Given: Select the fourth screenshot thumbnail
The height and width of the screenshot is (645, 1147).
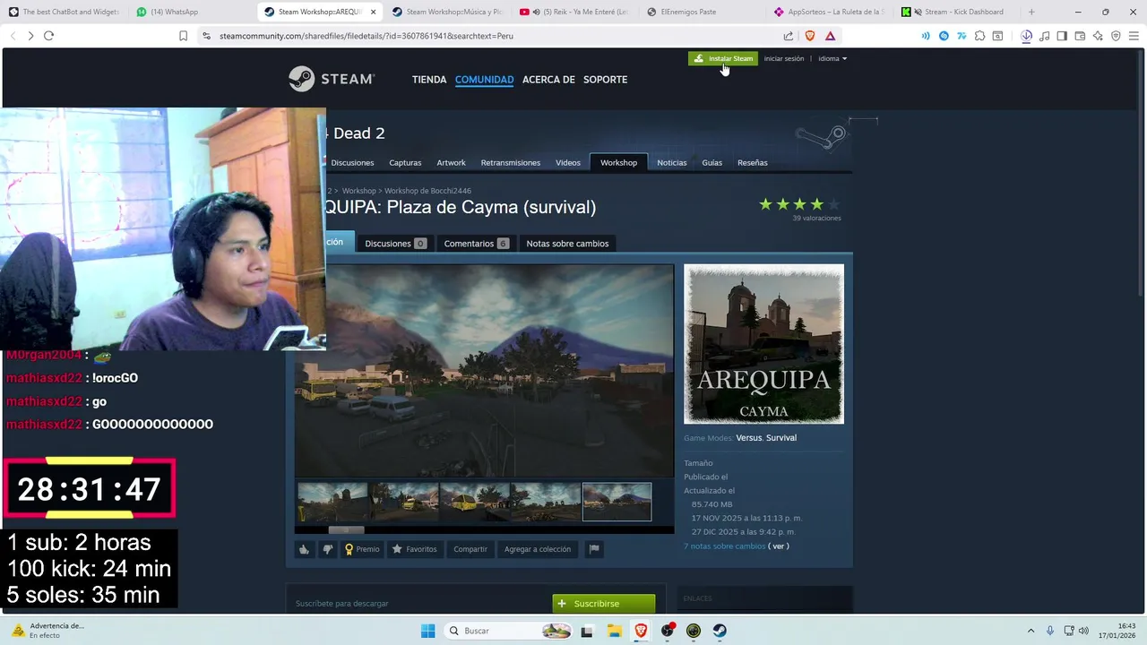Looking at the screenshot, I should 546,502.
